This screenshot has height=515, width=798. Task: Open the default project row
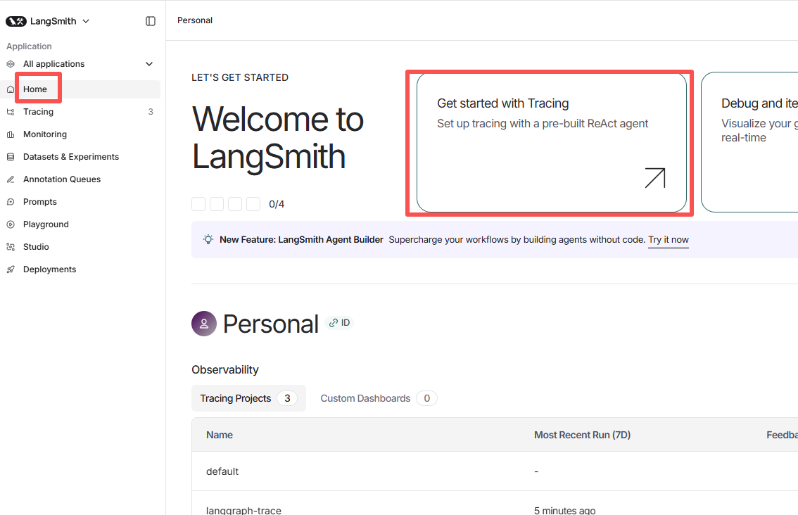[495, 471]
